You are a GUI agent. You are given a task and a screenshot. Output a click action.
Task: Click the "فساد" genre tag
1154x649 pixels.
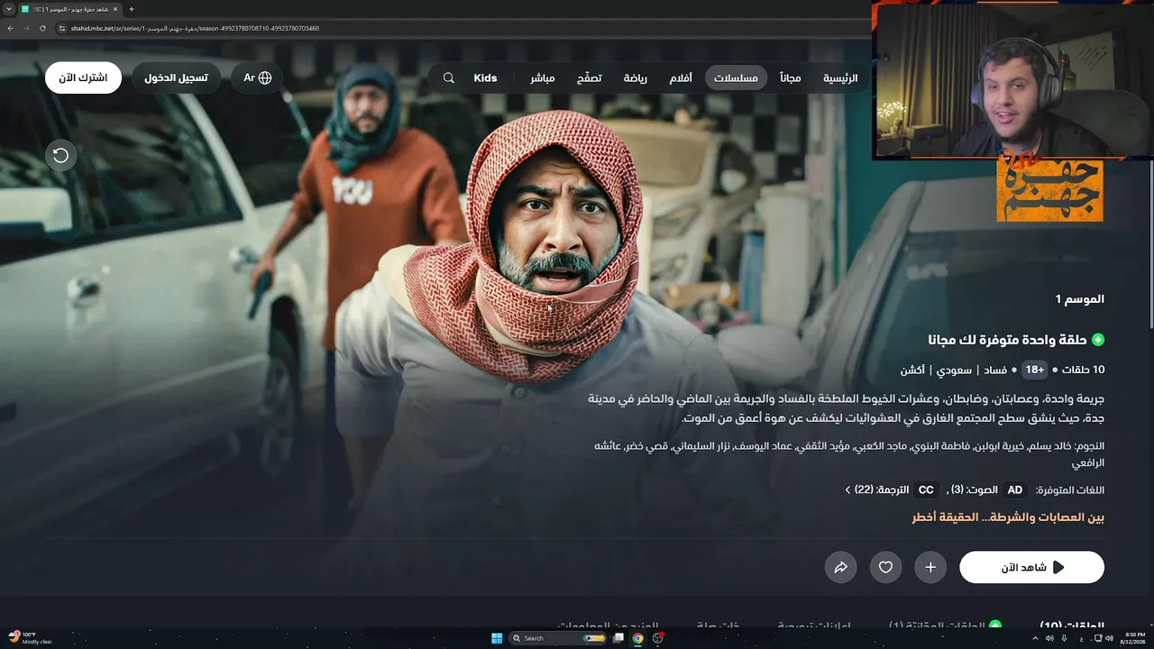tap(995, 370)
